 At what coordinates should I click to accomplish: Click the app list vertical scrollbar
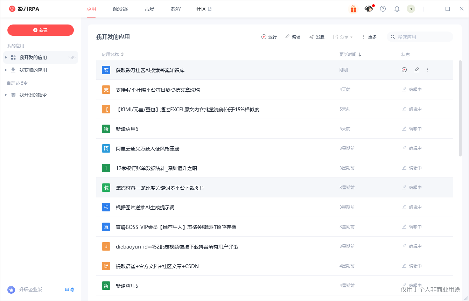(460, 108)
